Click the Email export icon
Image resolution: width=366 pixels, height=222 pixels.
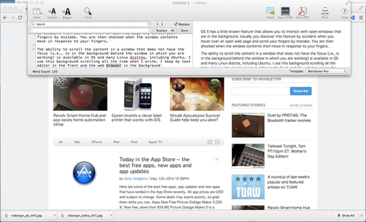(x=270, y=11)
